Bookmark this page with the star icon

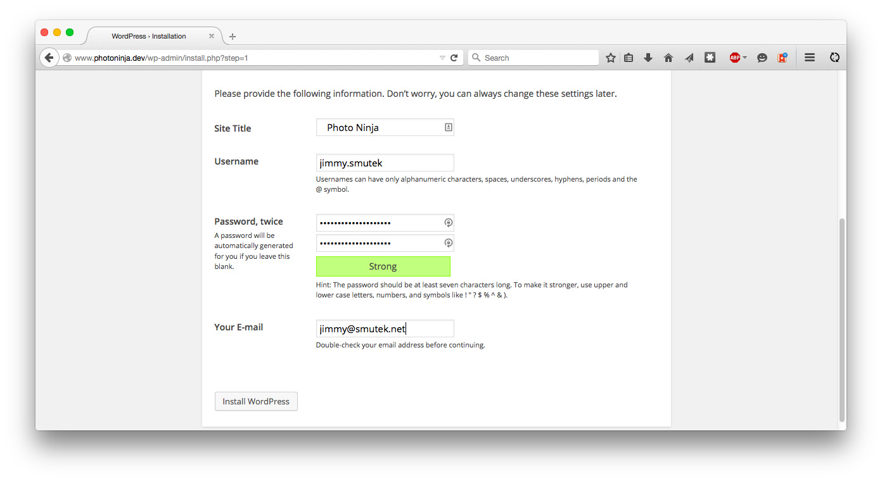pos(610,58)
